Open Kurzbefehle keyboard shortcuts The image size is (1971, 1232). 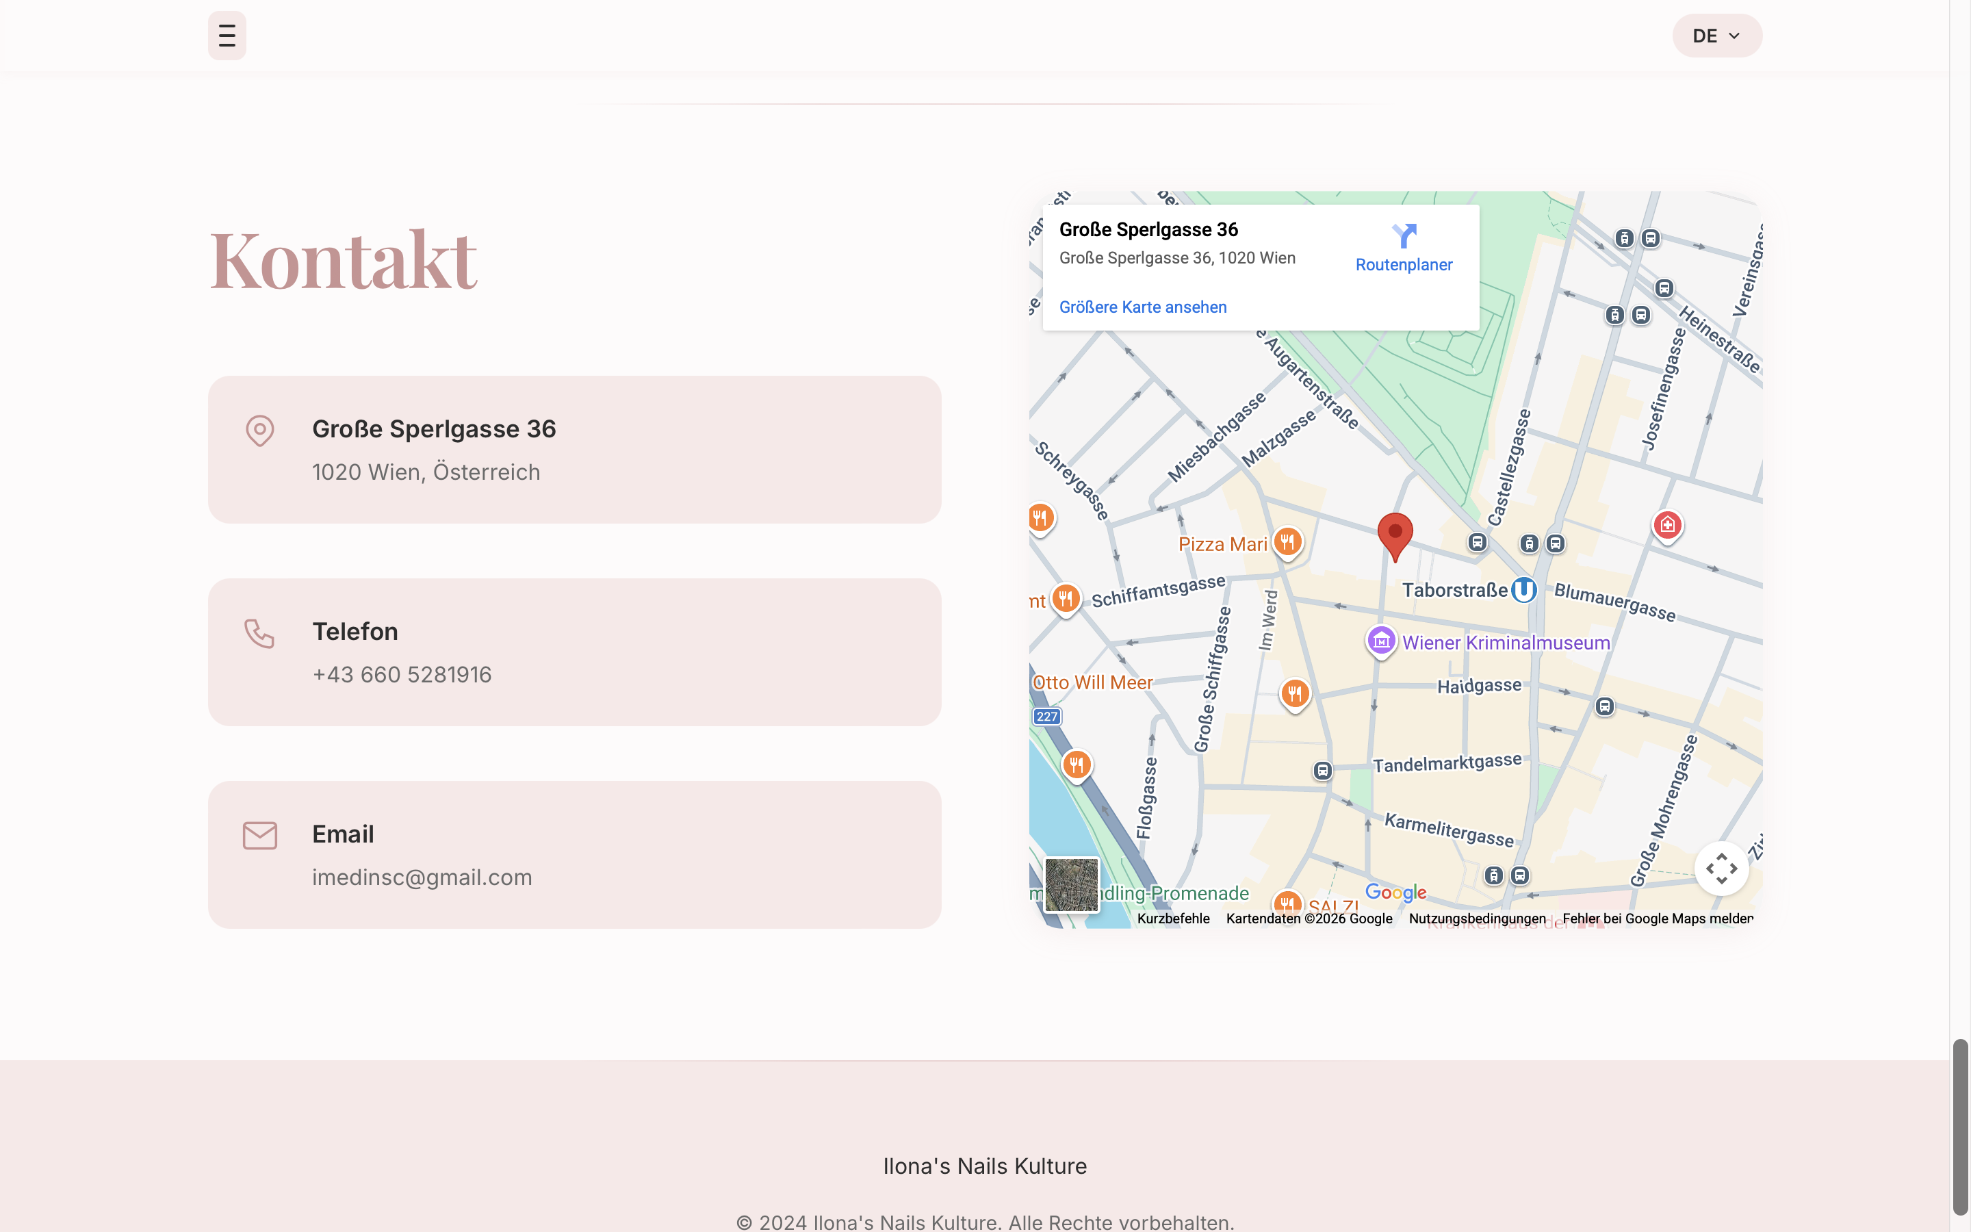coord(1173,919)
